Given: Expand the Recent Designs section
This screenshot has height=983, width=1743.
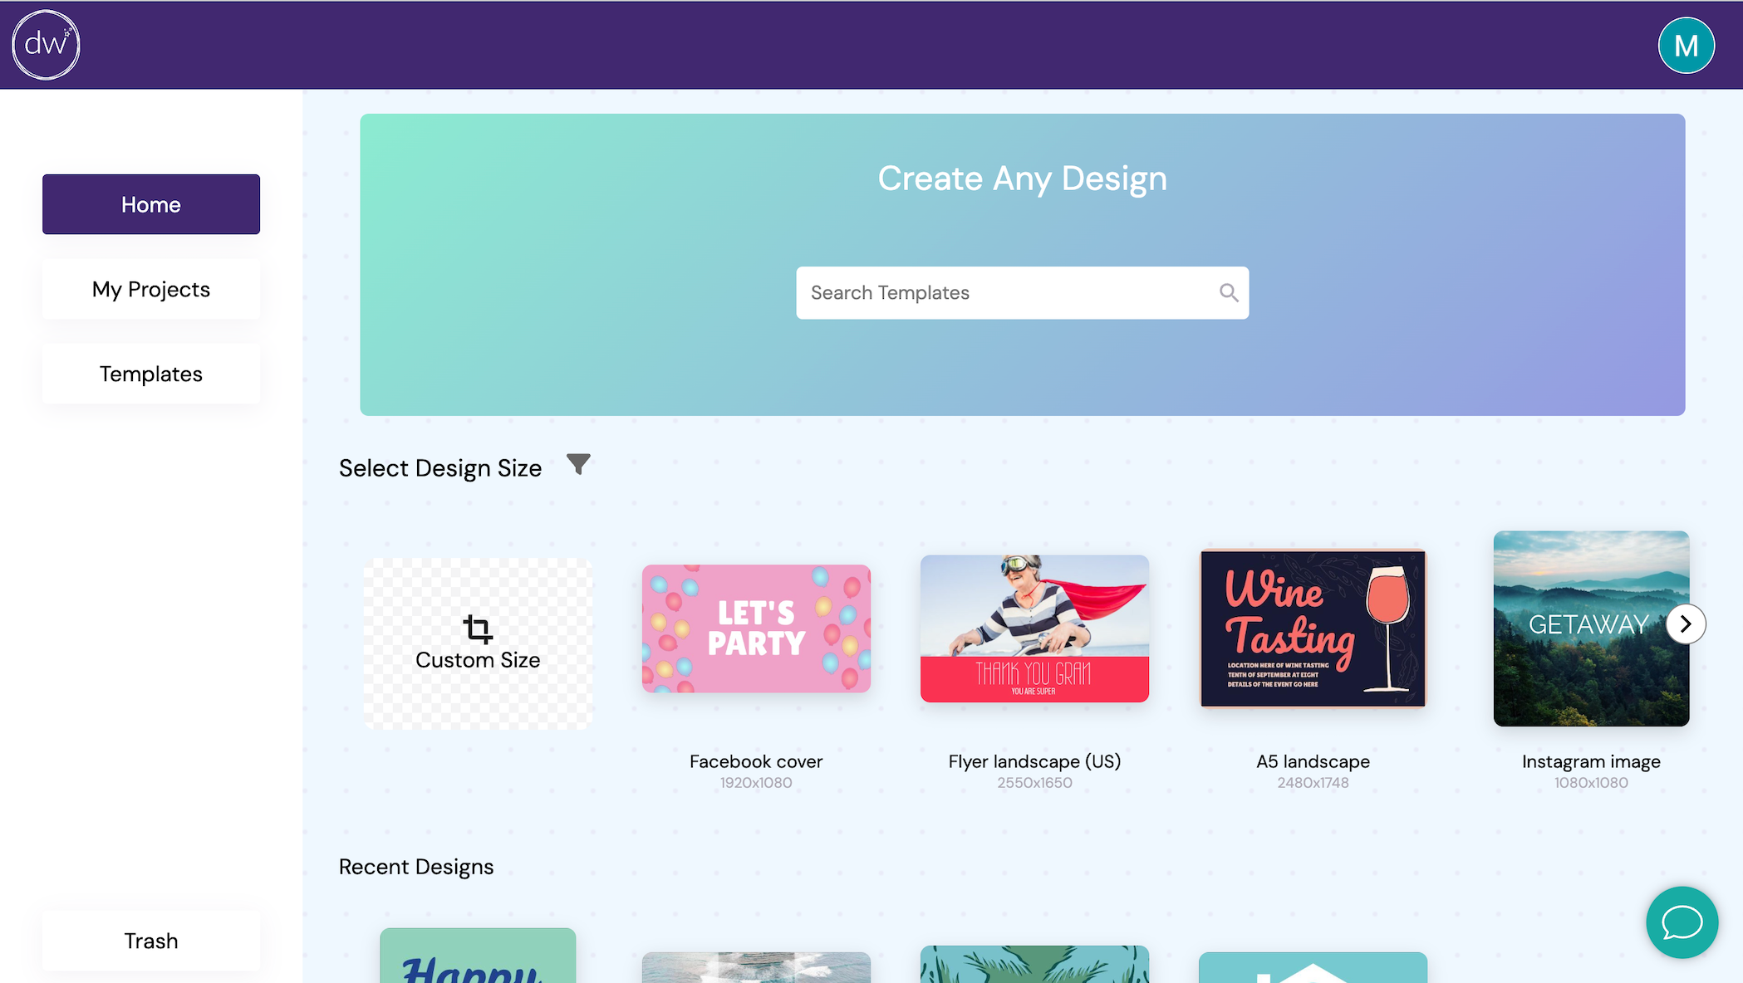Looking at the screenshot, I should click(x=415, y=867).
